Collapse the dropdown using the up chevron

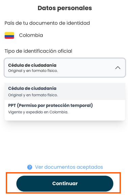[118, 68]
